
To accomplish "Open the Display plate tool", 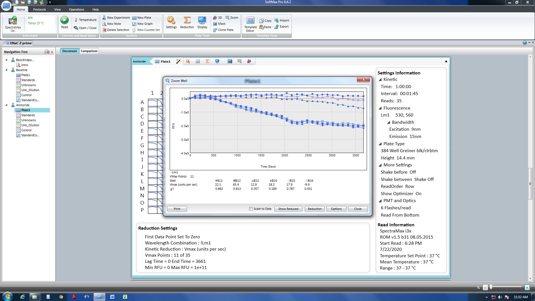I will (x=202, y=21).
